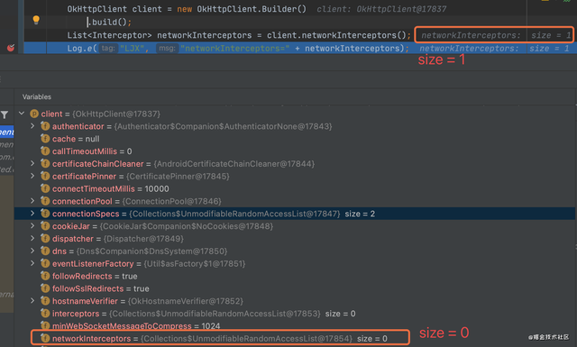Screen dimensions: 577x347
Task: Click the field icon beside followRedirects
Action: coord(45,276)
